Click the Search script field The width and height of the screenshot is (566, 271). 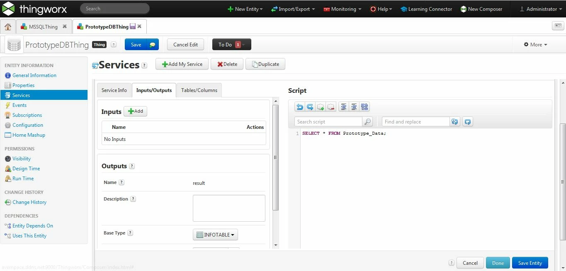[328, 122]
